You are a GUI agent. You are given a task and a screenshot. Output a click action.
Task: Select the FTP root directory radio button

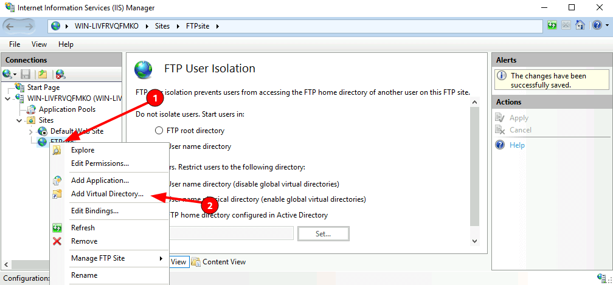click(x=159, y=131)
